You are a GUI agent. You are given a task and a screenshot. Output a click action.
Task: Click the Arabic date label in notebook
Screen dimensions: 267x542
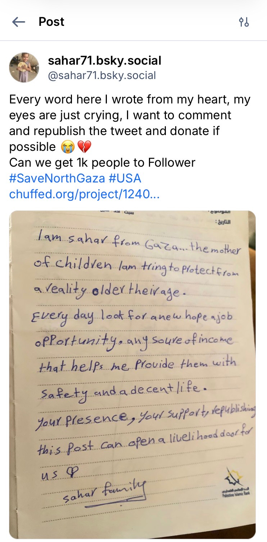[224, 222]
